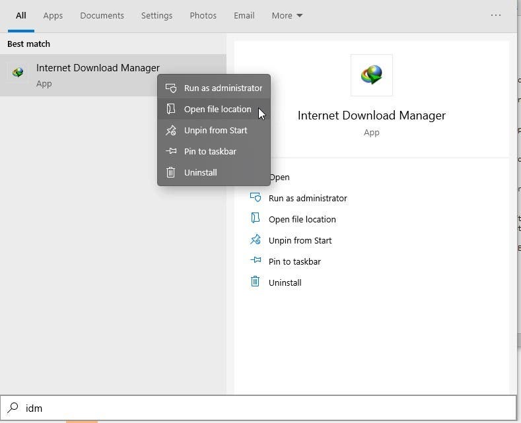The width and height of the screenshot is (521, 423).
Task: Click the trash icon next to Uninstall in right pane
Action: [x=255, y=282]
